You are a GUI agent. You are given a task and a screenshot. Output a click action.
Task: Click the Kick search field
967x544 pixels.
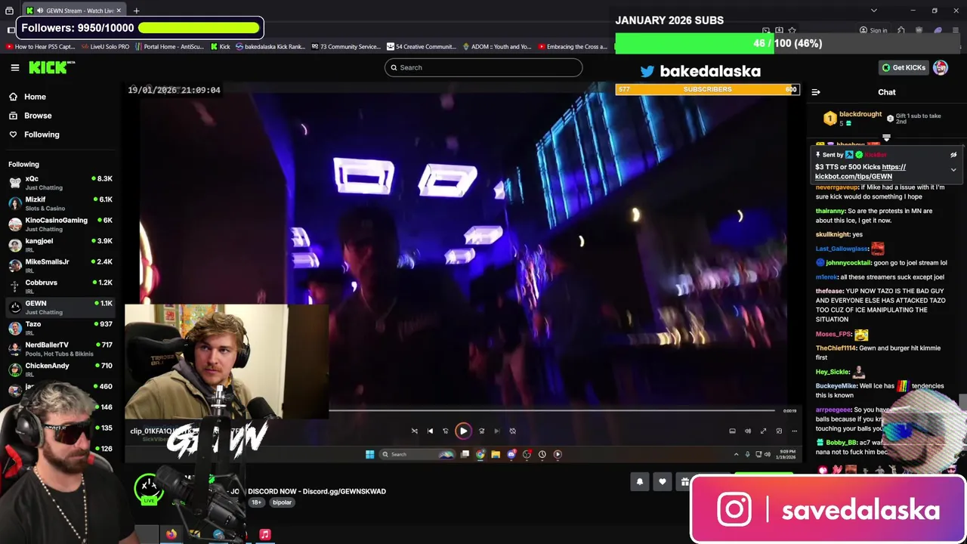483,67
